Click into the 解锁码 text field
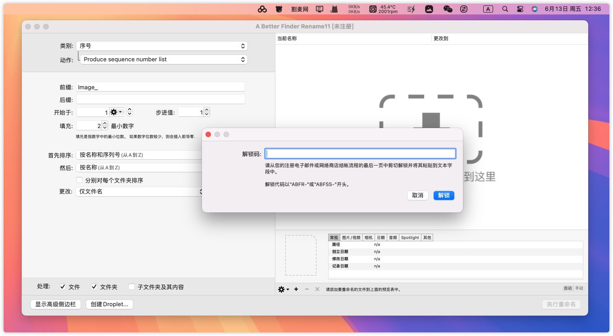Screen dimensions: 613x336 tap(360, 154)
